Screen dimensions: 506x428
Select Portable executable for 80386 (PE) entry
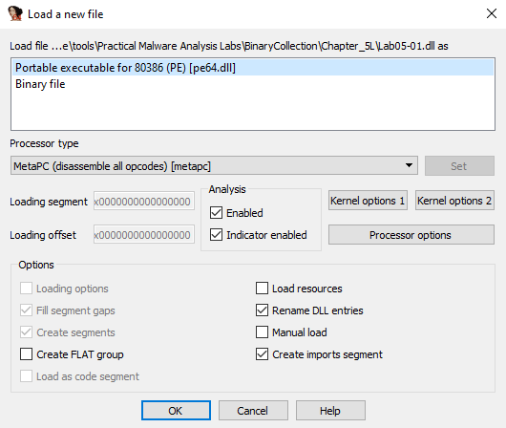coord(253,68)
